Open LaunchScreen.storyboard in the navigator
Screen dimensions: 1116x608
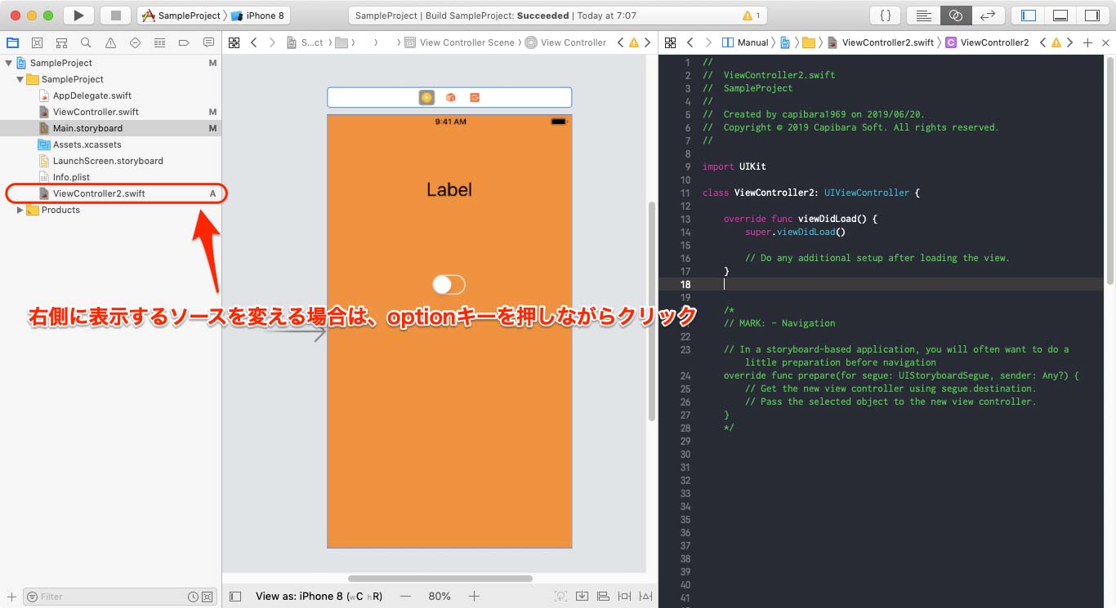pos(107,161)
